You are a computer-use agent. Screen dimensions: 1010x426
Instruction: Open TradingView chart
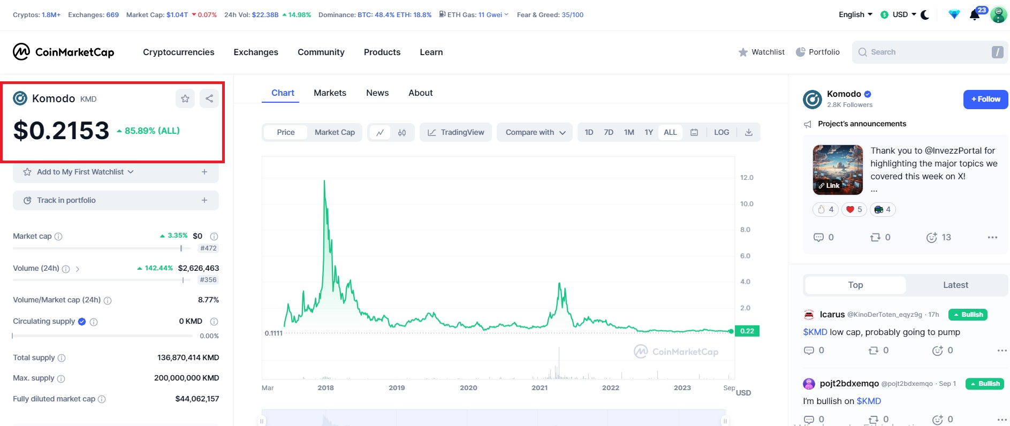456,132
